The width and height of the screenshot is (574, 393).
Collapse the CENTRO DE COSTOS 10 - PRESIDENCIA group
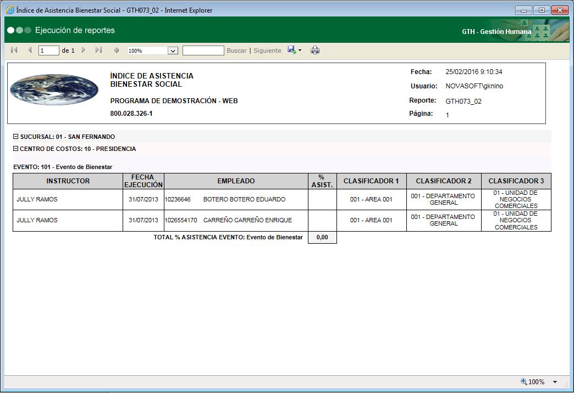coord(15,149)
